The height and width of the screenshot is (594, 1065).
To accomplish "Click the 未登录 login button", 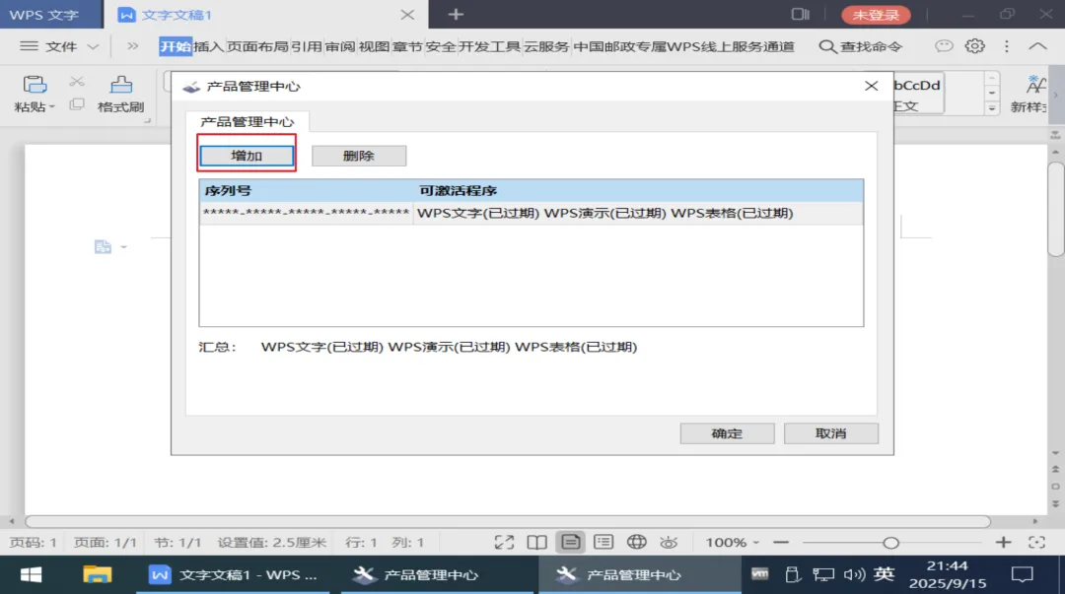I will (x=876, y=14).
